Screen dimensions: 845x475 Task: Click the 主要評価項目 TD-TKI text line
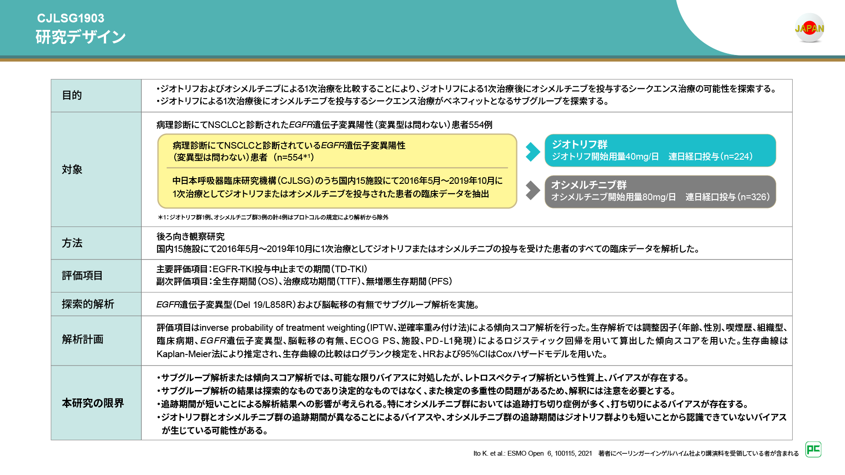pyautogui.click(x=261, y=269)
